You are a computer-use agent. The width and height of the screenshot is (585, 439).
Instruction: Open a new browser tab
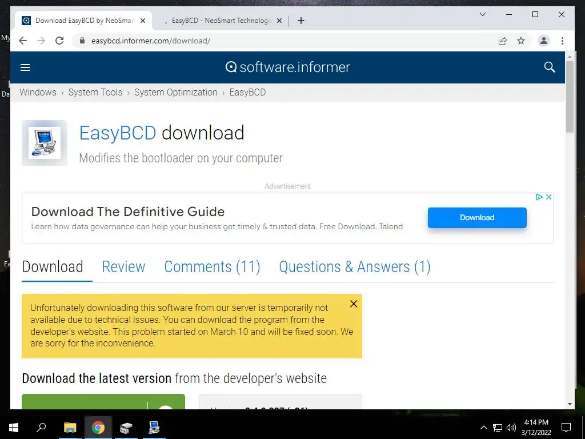301,21
